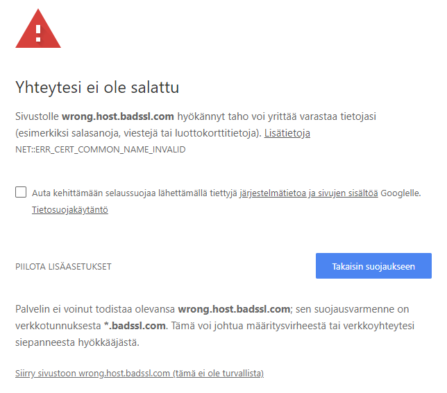Click the word Sivustolle starting the warning
447x393 pixels.
[37, 116]
